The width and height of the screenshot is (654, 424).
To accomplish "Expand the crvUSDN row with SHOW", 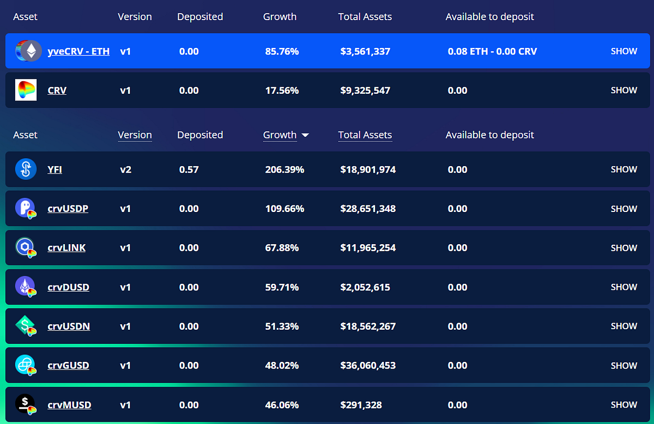I will click(624, 326).
